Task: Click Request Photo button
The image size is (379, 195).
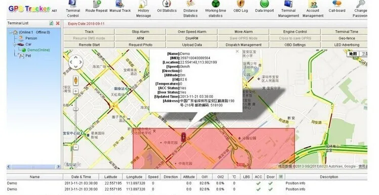Action: tap(141, 44)
